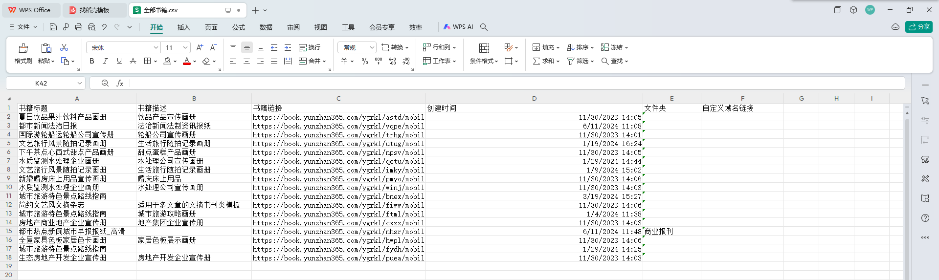Viewport: 939px width, 280px height.
Task: Switch to the 插入 (Insert) ribbon tab
Action: click(183, 27)
